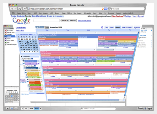Click the iCal notifications tray button
The height and width of the screenshot is (114, 157).
16,108
